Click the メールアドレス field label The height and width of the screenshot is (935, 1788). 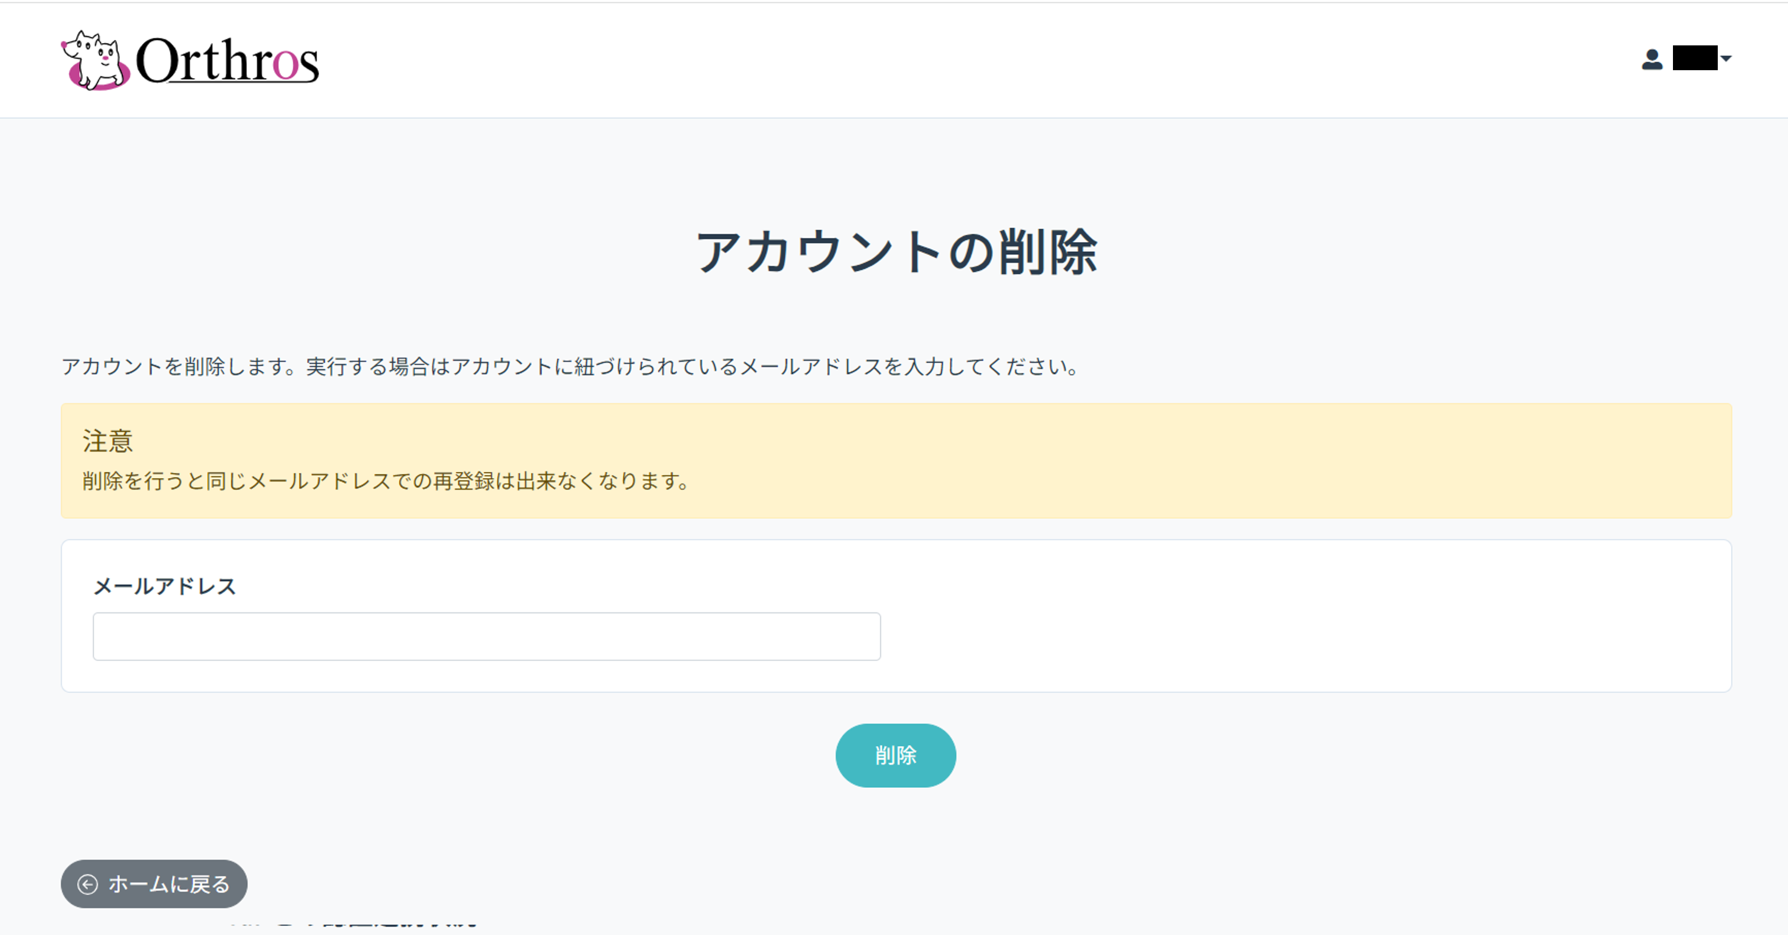pyautogui.click(x=165, y=587)
